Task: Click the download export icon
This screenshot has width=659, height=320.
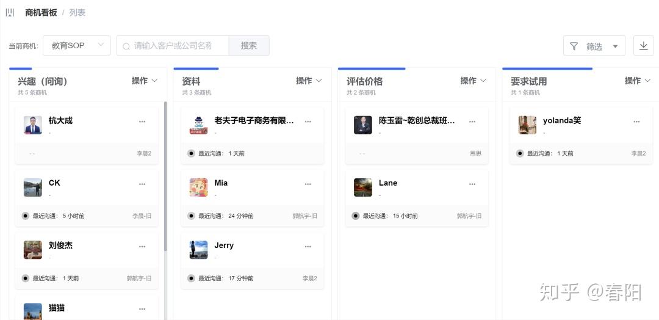Action: click(644, 46)
